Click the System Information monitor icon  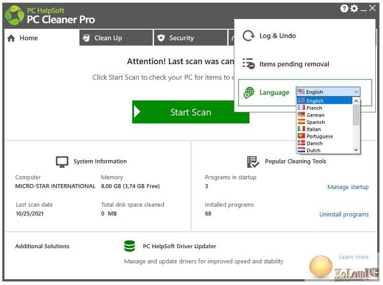coord(62,162)
